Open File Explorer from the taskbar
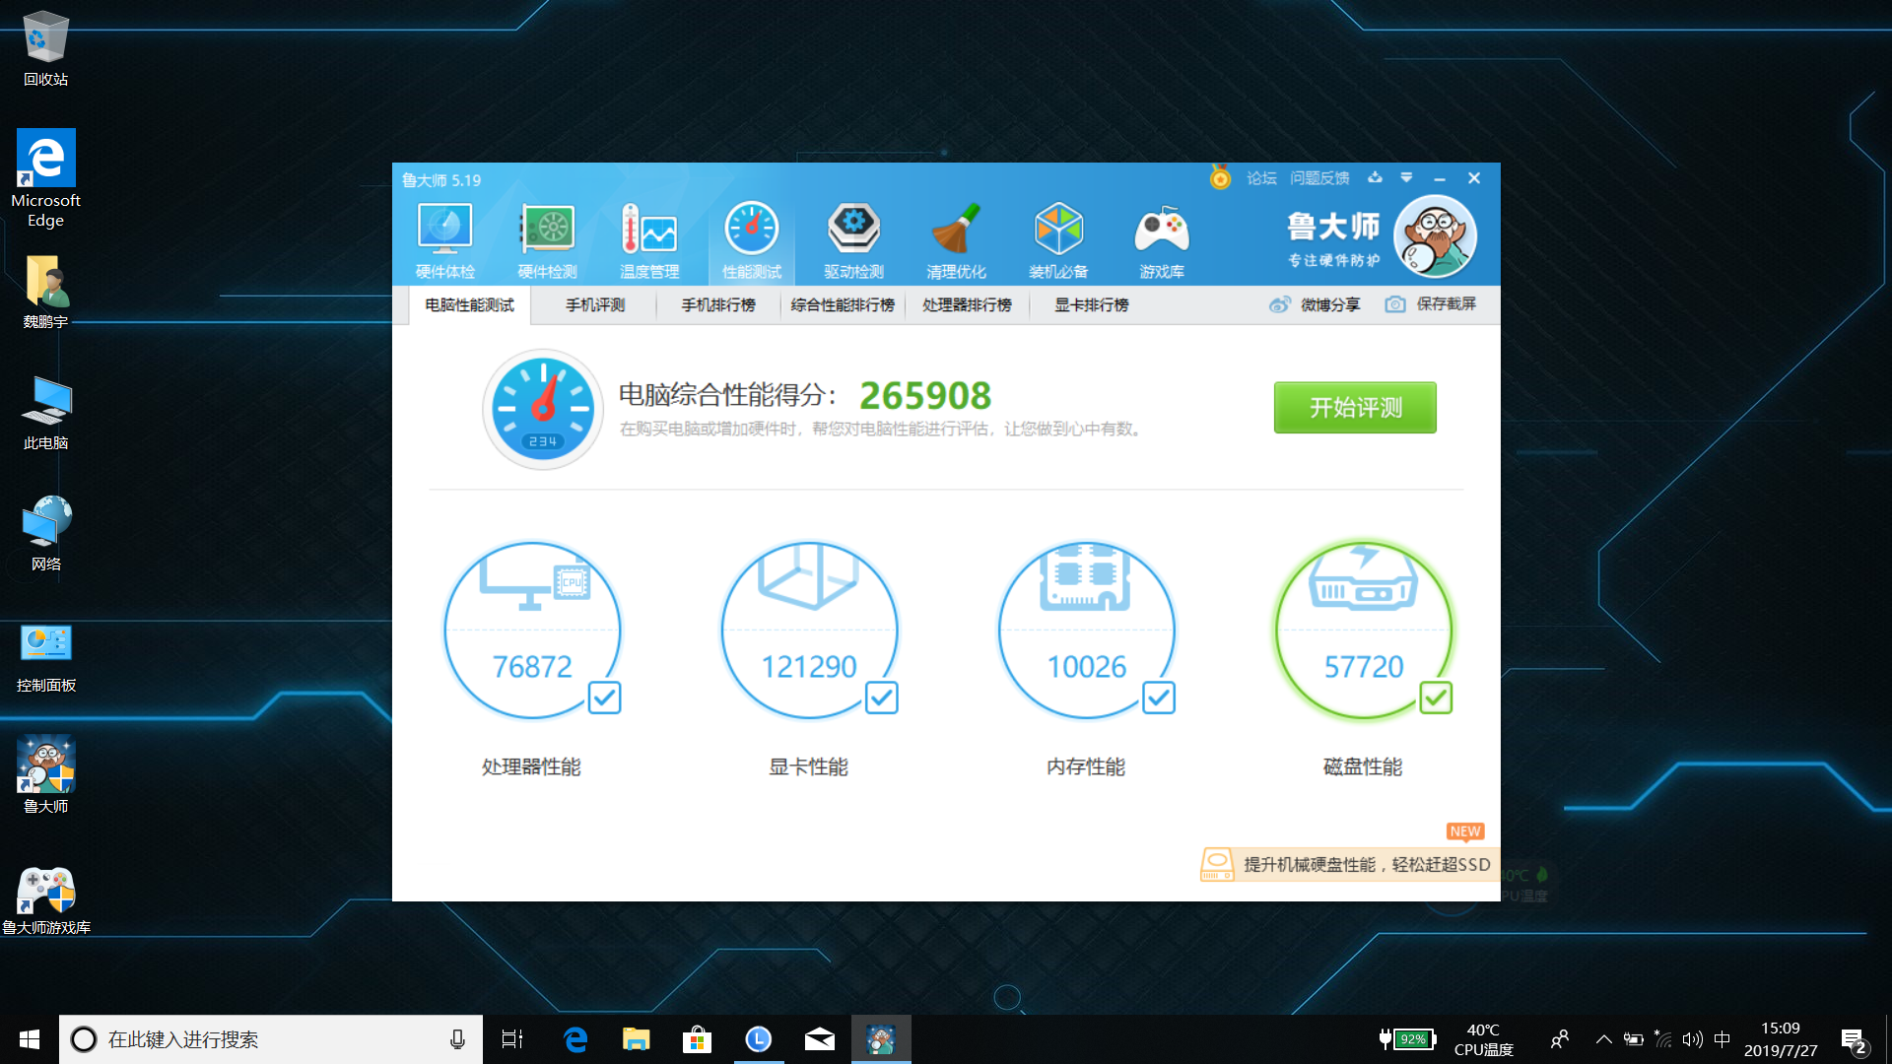1892x1064 pixels. (637, 1039)
